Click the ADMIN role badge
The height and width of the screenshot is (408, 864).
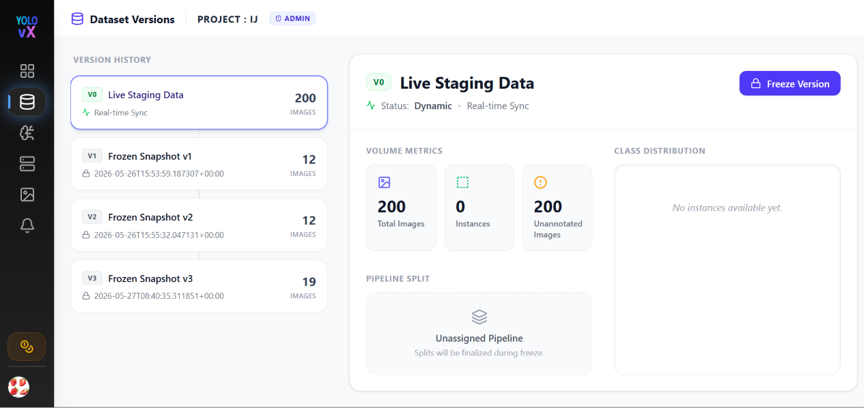click(292, 18)
